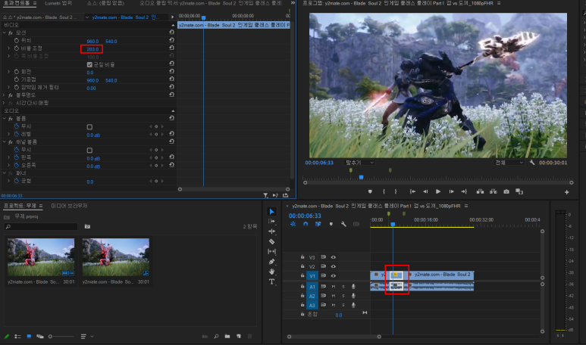Toggle V3 track output eye

point(334,257)
